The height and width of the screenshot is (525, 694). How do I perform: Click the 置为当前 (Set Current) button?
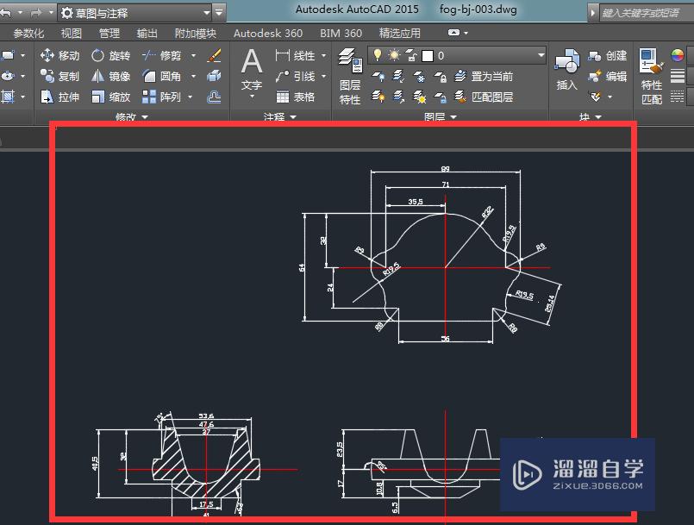pyautogui.click(x=490, y=77)
